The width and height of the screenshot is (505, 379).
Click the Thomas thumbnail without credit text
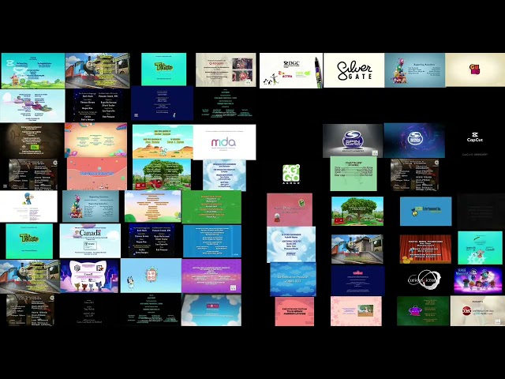click(x=357, y=250)
